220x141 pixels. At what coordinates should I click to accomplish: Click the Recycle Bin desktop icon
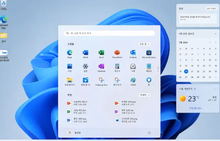click(x=4, y=5)
